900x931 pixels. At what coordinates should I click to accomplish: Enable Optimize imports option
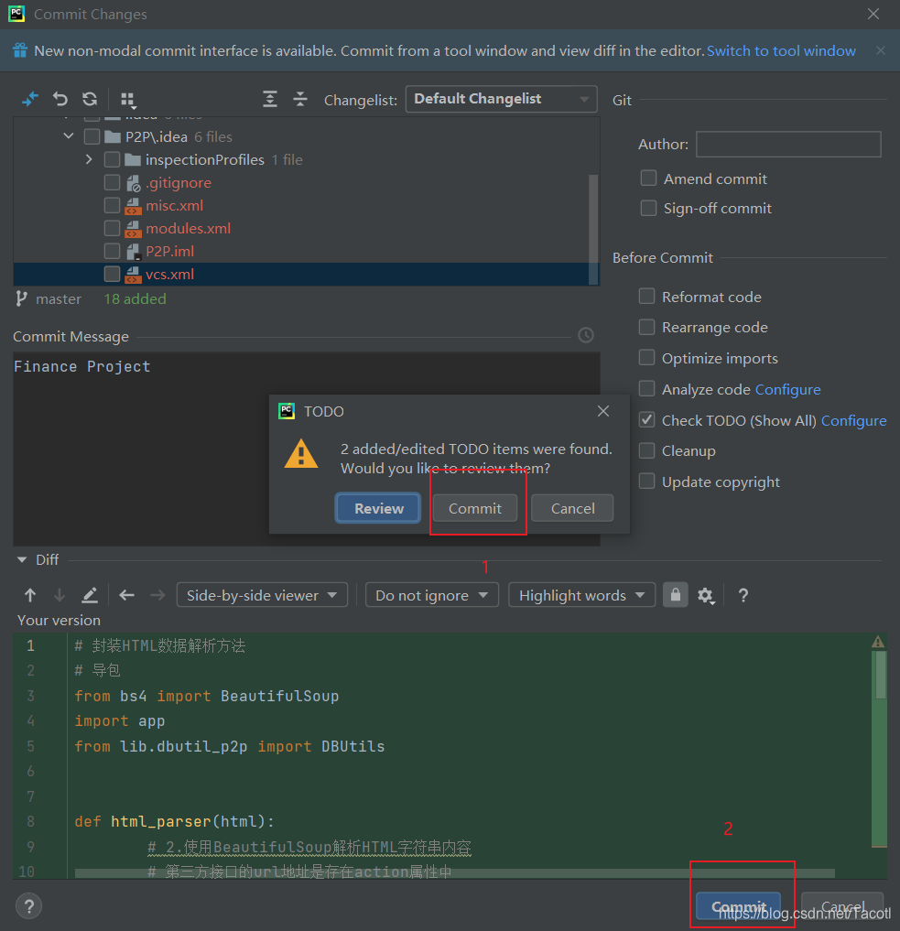point(646,358)
